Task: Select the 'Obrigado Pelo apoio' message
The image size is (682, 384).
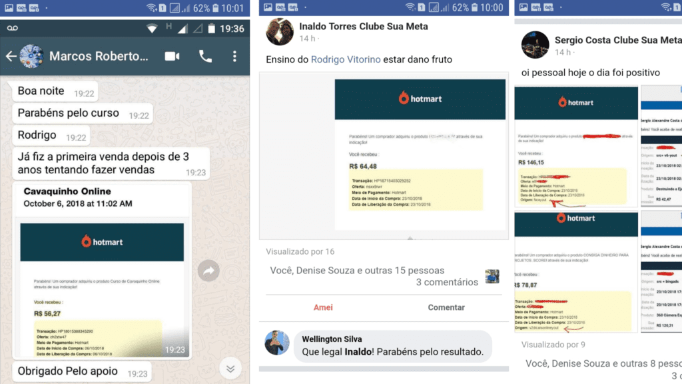Action: (82, 371)
